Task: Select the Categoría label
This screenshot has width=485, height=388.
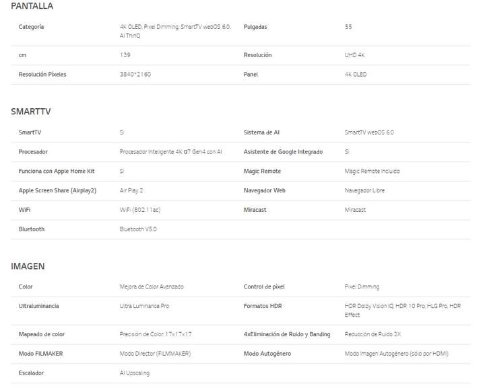Action: click(x=31, y=27)
